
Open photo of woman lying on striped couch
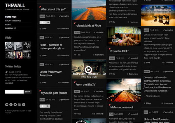tap(124, 36)
